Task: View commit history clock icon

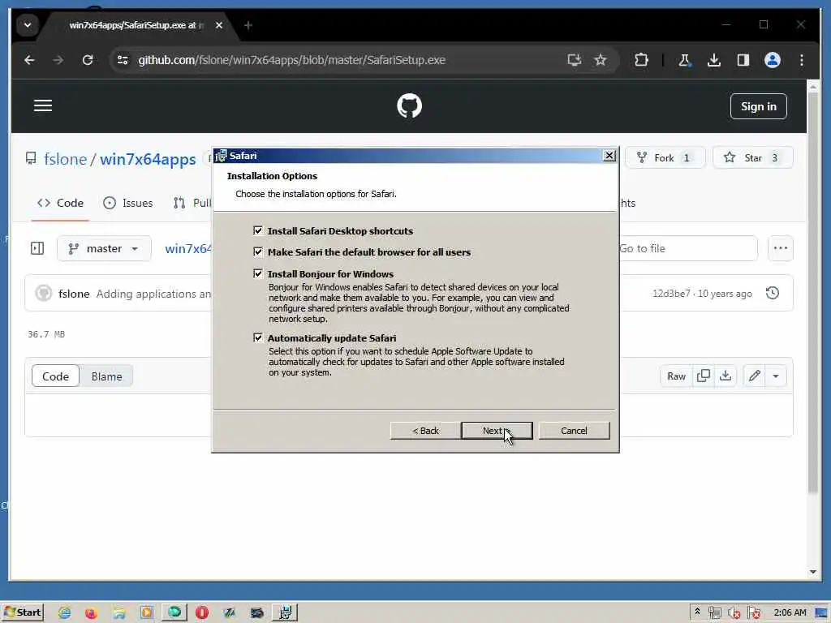Action: click(x=773, y=293)
